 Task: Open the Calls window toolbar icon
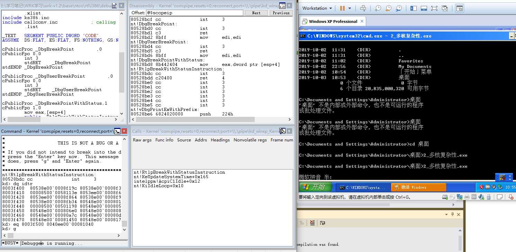point(282,131)
